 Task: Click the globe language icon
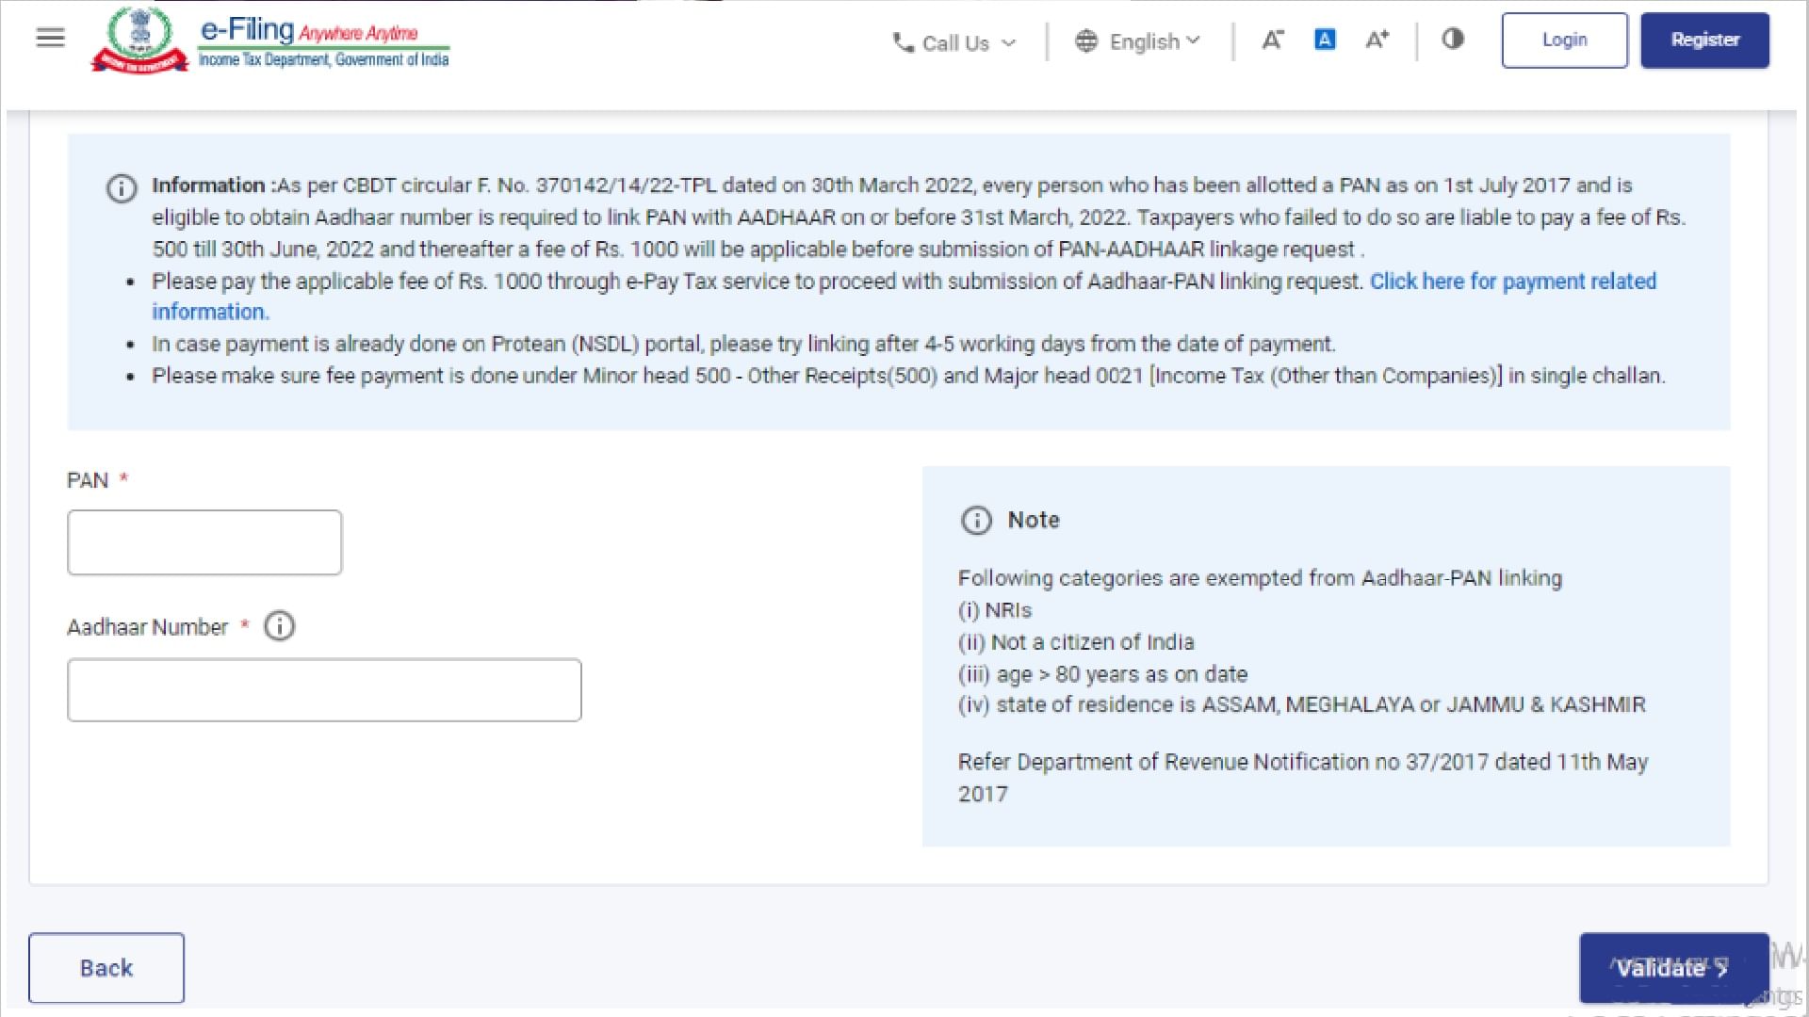(x=1087, y=41)
